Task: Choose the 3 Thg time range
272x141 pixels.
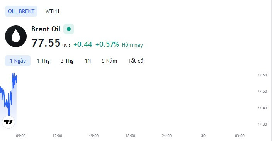Action: click(67, 61)
